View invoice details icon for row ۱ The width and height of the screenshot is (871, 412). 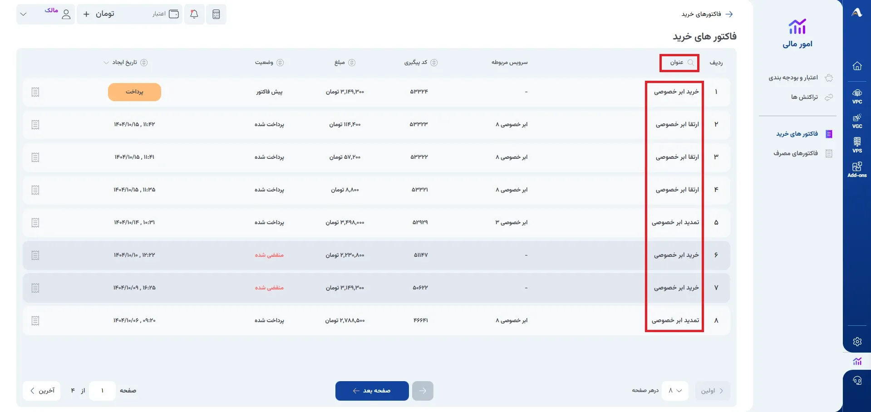tap(35, 92)
